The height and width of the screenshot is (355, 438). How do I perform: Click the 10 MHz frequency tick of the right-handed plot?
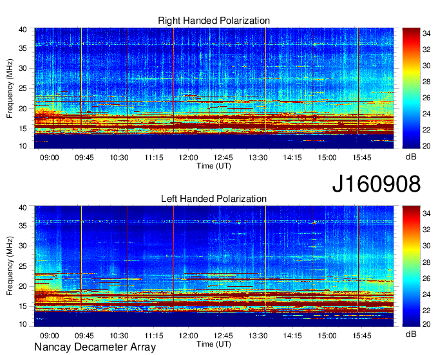pos(23,146)
